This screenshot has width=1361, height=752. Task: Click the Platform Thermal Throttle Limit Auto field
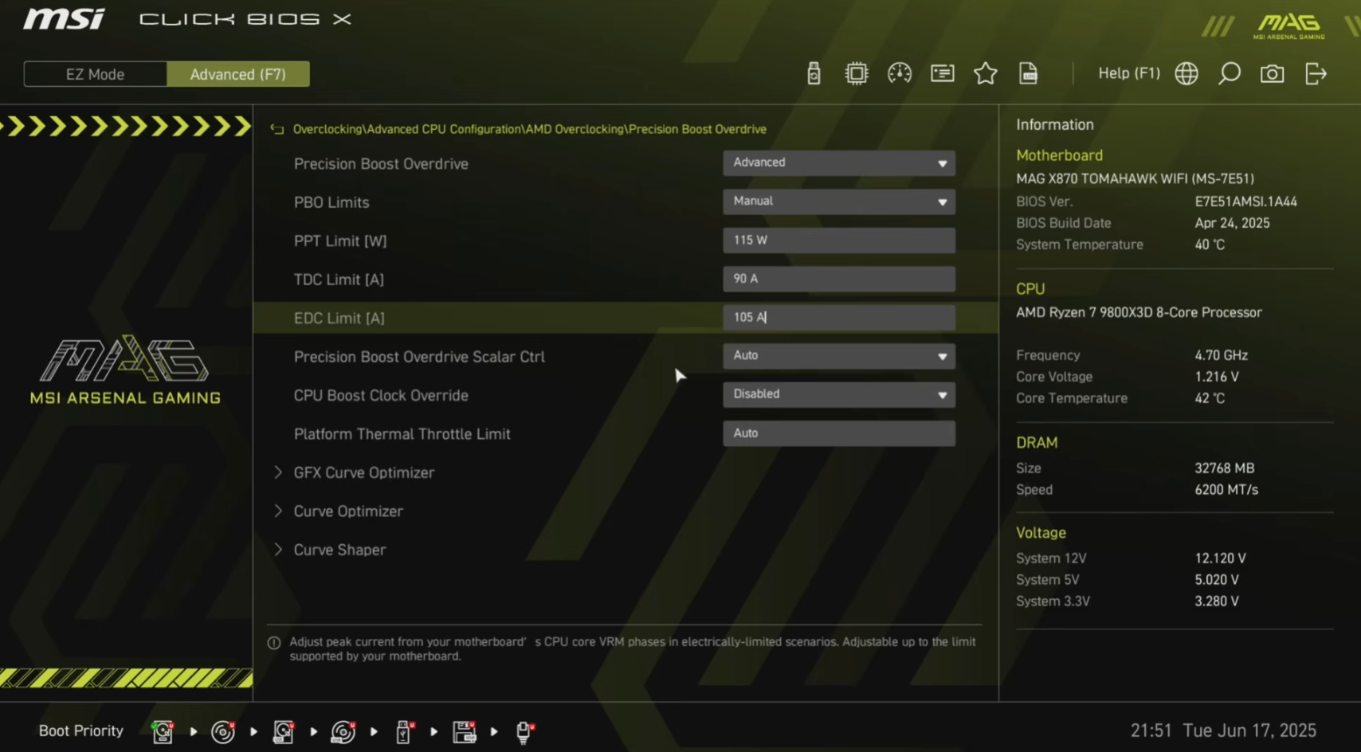pyautogui.click(x=839, y=433)
